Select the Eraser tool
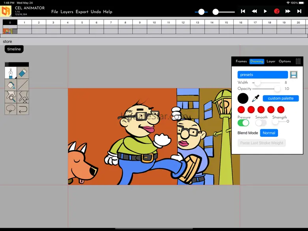Screen dimensions: 308x231 pyautogui.click(x=23, y=73)
